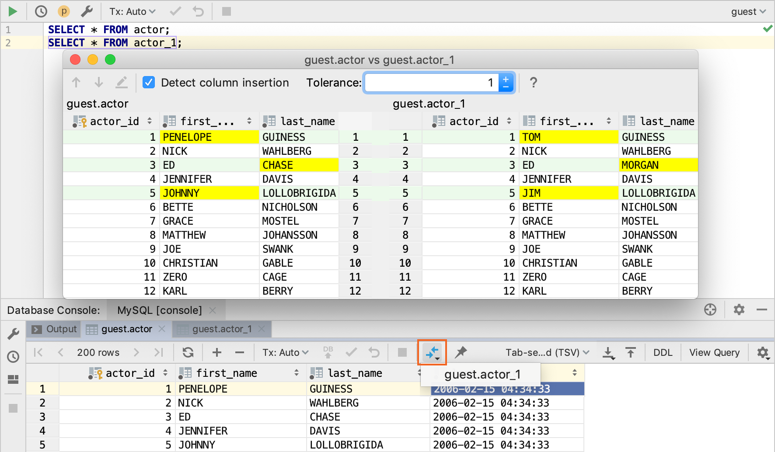Add a new row with plus icon
775x452 pixels.
[217, 352]
